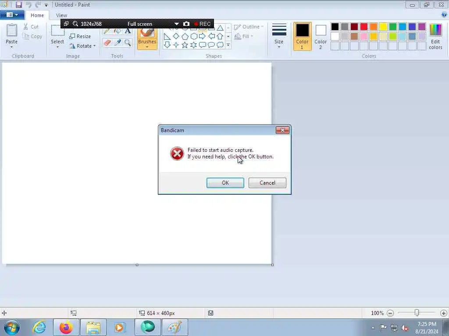Switch to the Home ribbon tab
The image size is (449, 336).
[x=37, y=15]
